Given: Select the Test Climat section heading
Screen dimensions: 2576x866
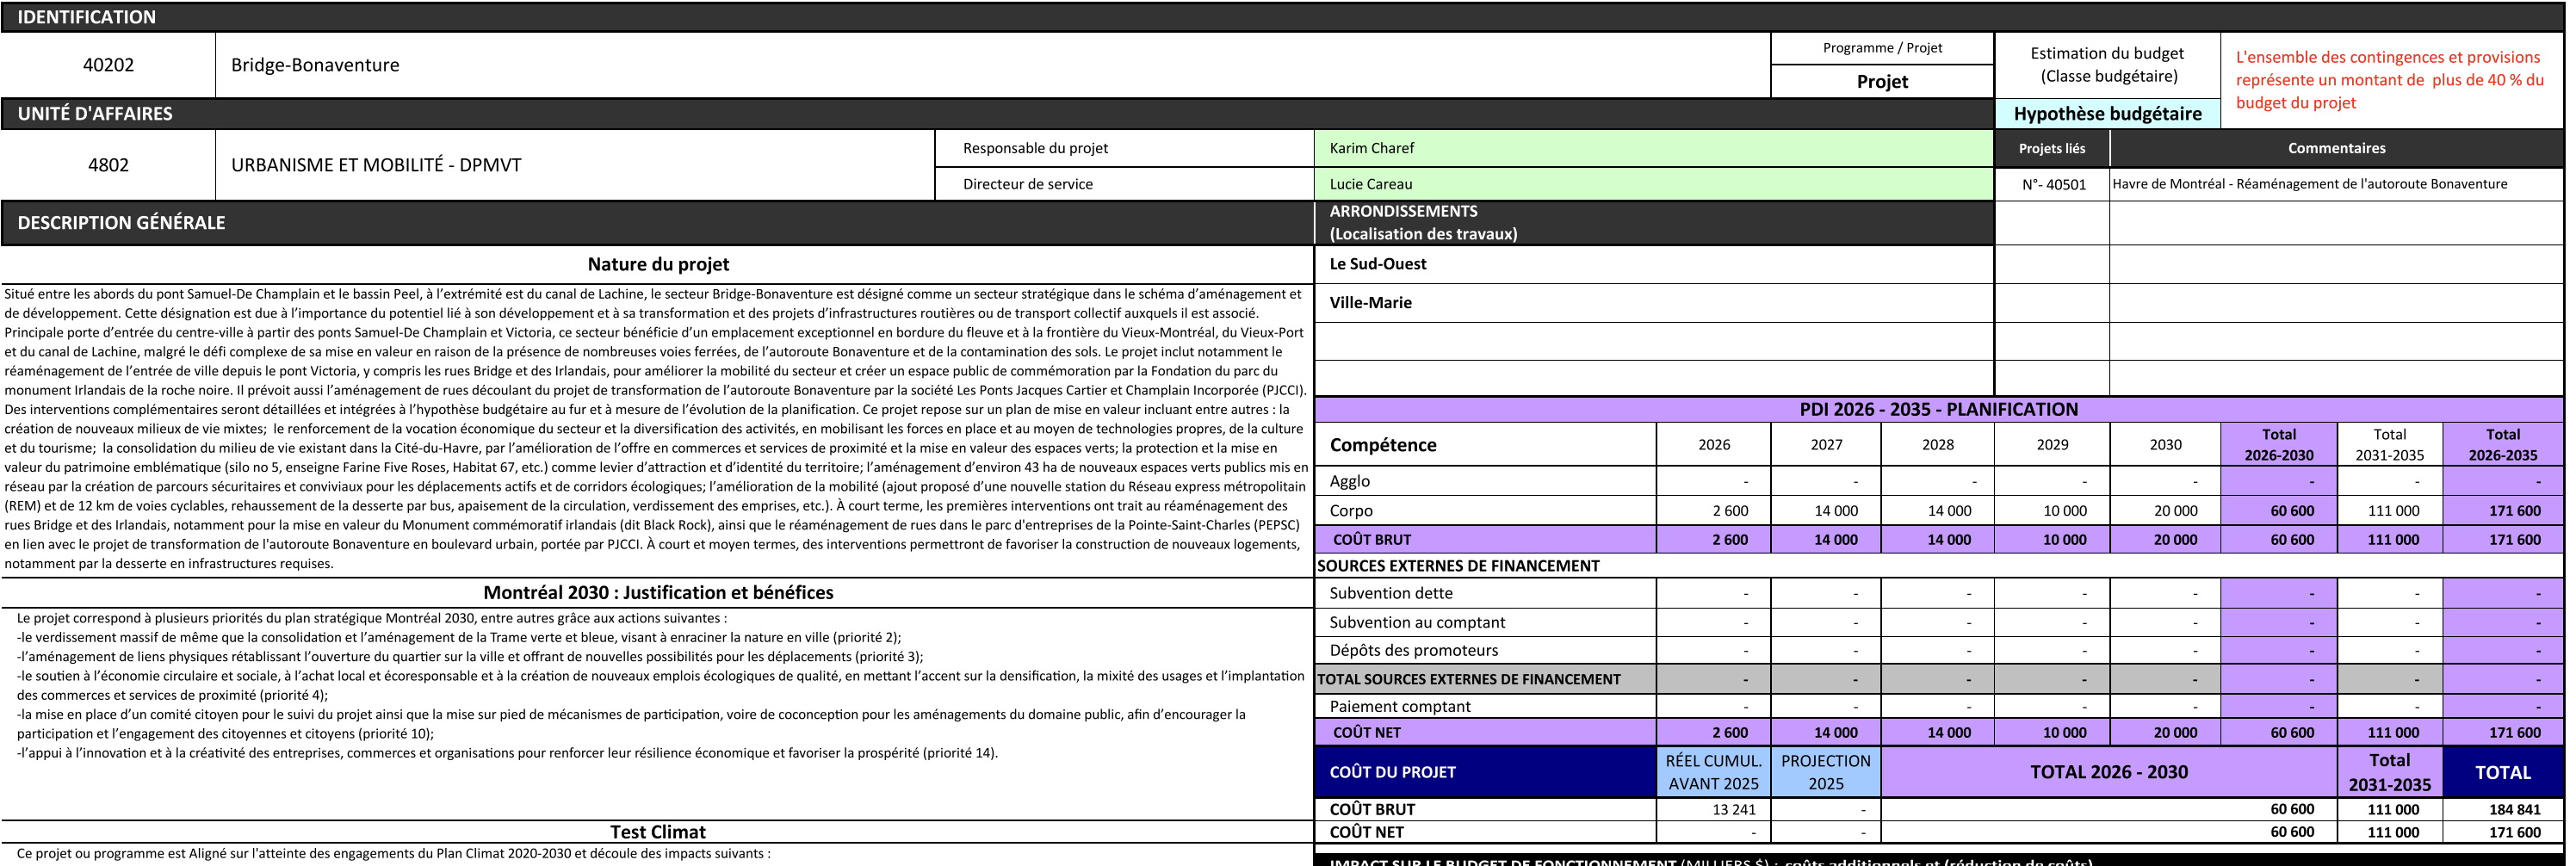Looking at the screenshot, I should click(658, 832).
